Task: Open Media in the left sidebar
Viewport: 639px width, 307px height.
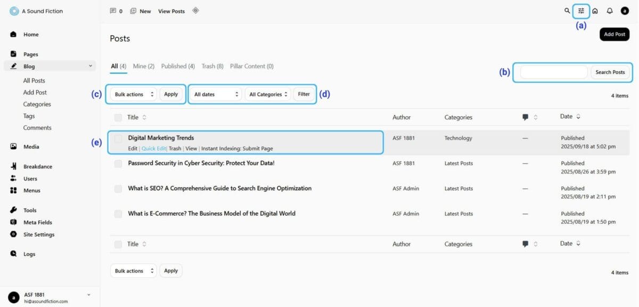Action: click(31, 147)
